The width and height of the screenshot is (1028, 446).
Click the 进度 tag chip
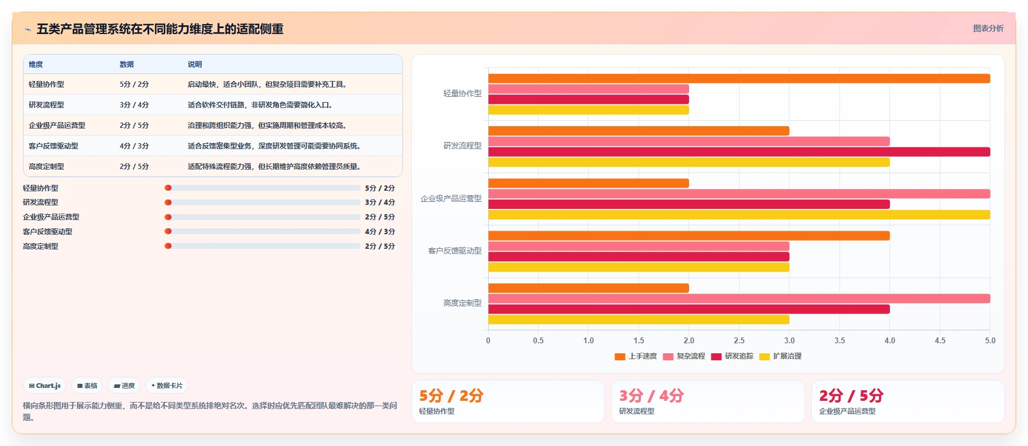(124, 386)
